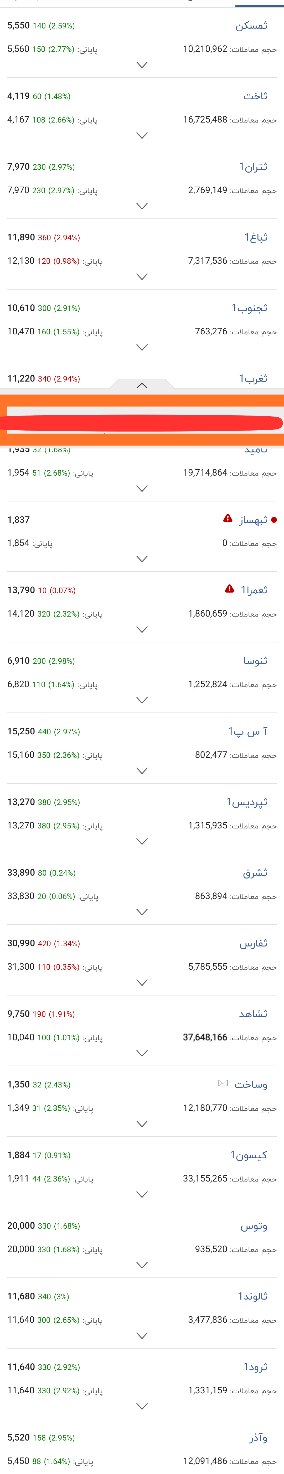Open the وآذر stock symbol

coord(258,1437)
